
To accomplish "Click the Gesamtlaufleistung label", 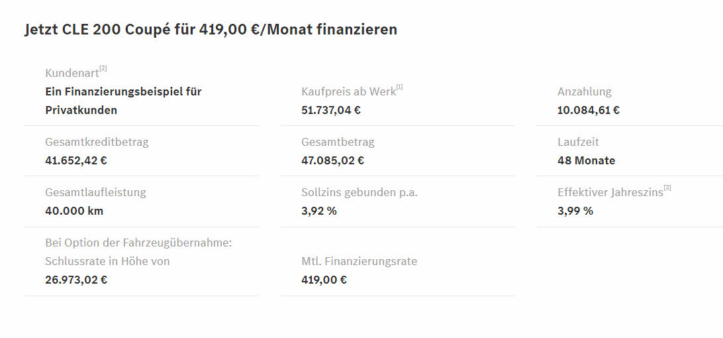I will click(x=95, y=193).
